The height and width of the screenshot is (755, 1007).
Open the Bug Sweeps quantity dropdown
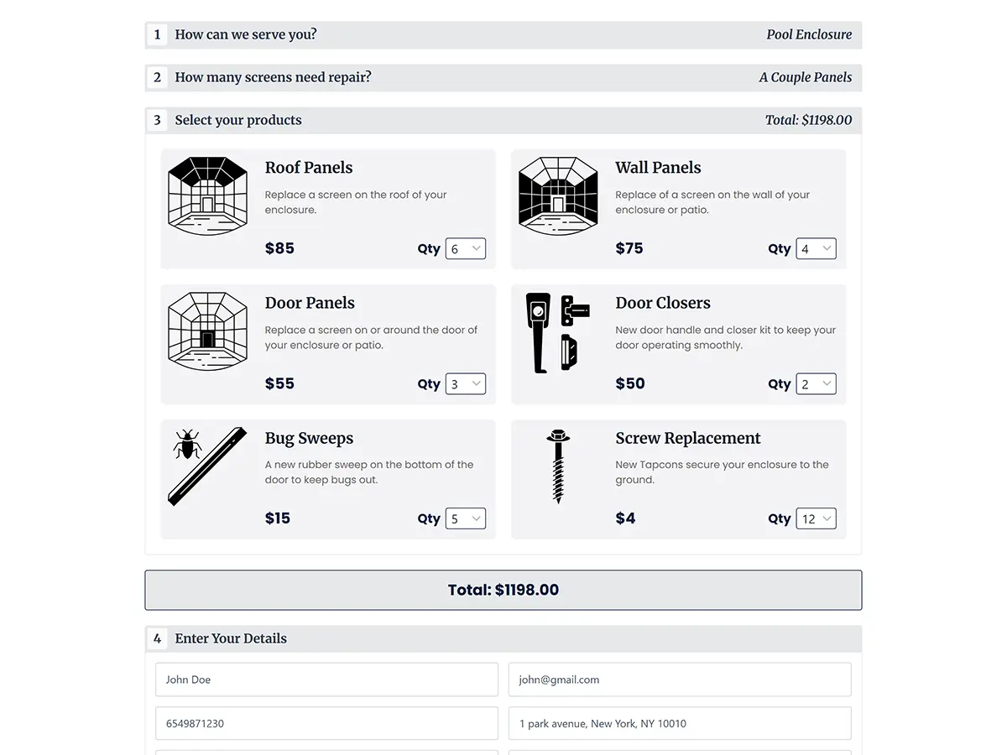pyautogui.click(x=466, y=519)
